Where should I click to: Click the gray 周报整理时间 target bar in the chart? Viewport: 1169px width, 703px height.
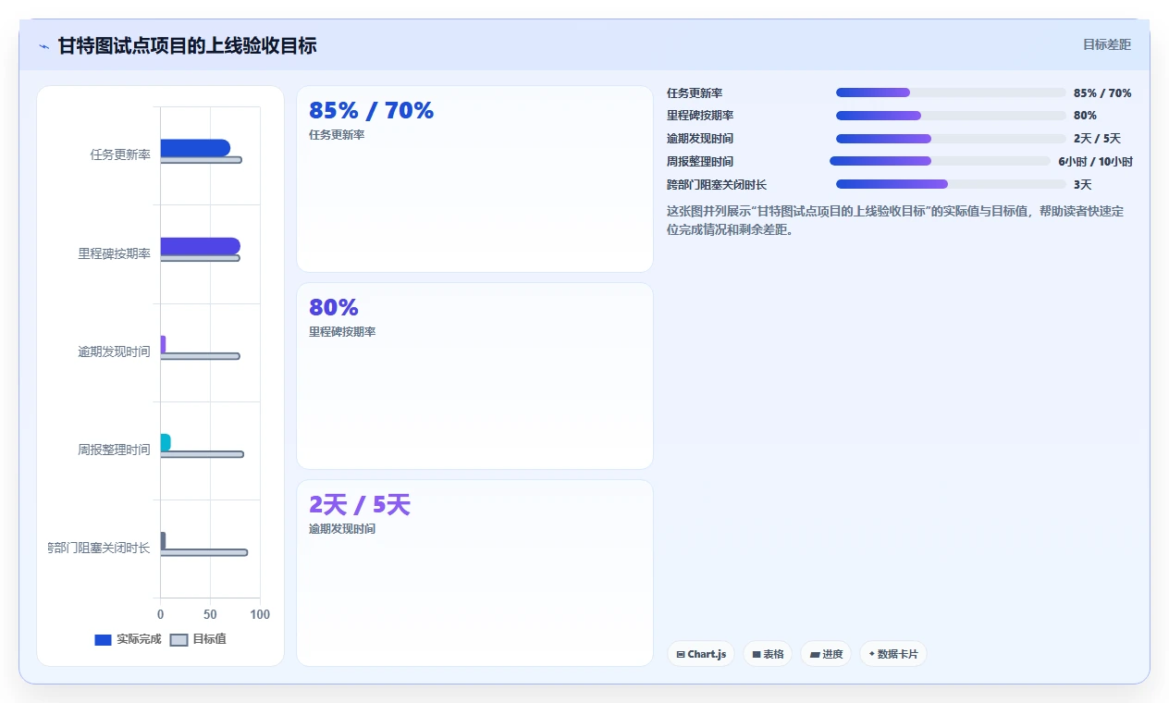tap(203, 454)
